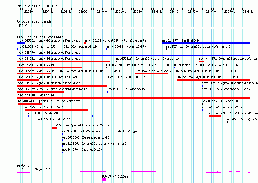Viewport: 258px width, 183px height.
Task: Open esv3427870 Pilot Project label
Action: pyautogui.click(x=102, y=131)
